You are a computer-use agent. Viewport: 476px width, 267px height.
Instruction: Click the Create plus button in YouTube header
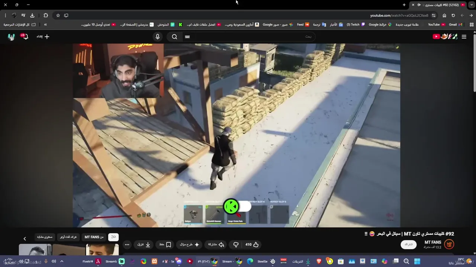pos(43,36)
